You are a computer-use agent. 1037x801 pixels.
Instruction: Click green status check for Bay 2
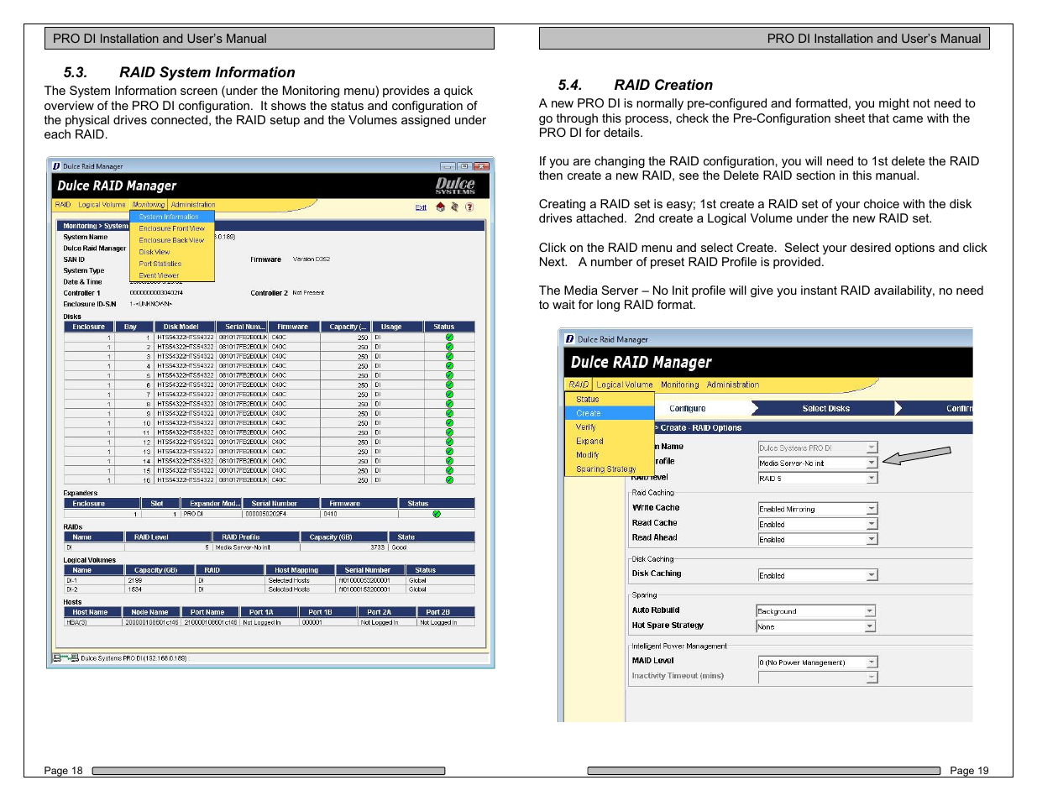[x=449, y=346]
